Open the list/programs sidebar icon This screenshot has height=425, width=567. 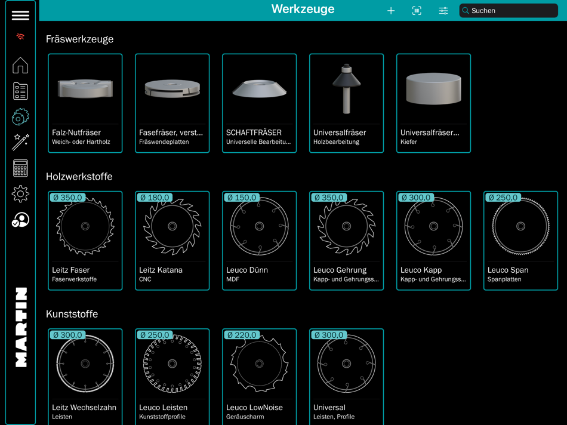pyautogui.click(x=20, y=91)
